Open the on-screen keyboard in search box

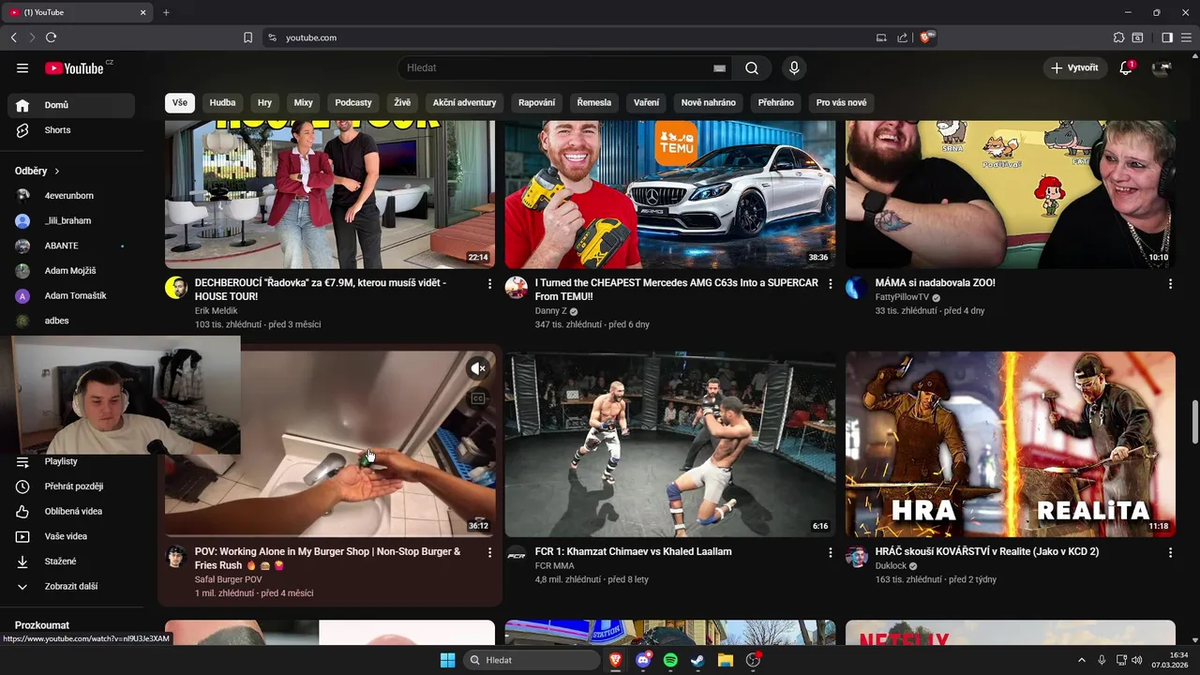719,68
